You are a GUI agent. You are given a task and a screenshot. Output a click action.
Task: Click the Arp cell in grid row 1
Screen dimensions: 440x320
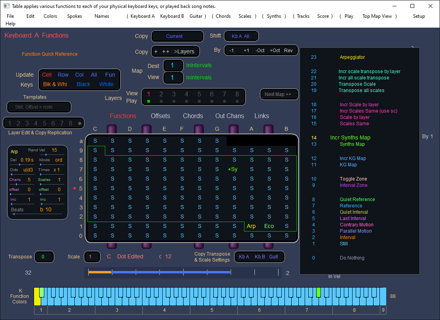(x=251, y=226)
